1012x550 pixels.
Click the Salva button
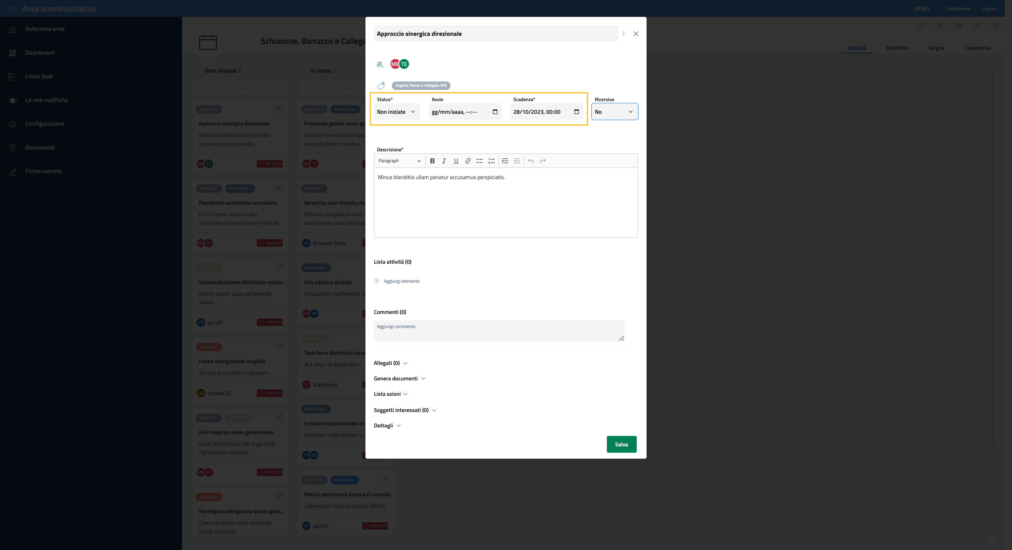(621, 444)
